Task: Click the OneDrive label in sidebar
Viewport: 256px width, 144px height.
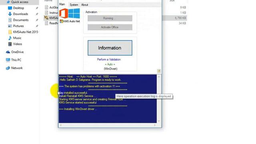Action: [18, 52]
